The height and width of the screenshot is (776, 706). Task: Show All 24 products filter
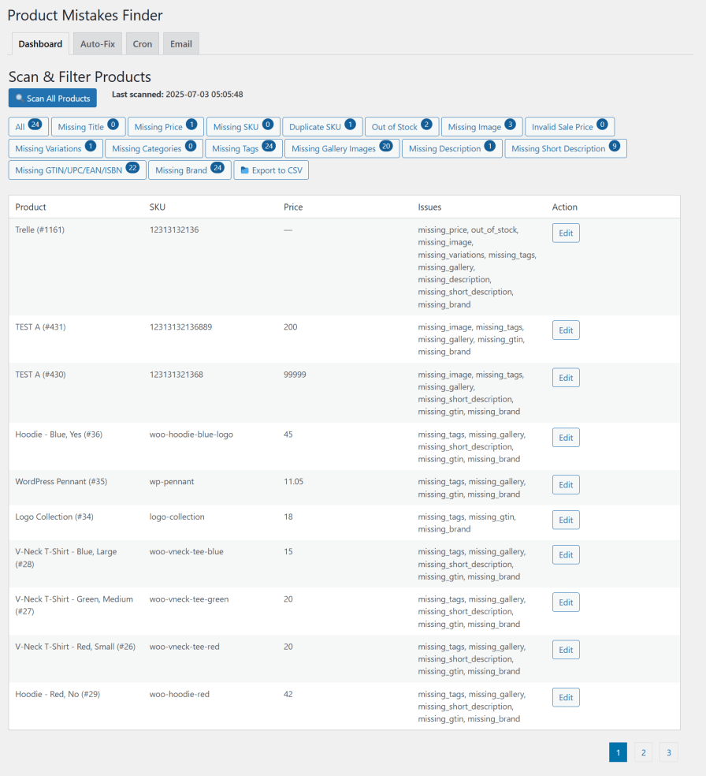tap(29, 127)
